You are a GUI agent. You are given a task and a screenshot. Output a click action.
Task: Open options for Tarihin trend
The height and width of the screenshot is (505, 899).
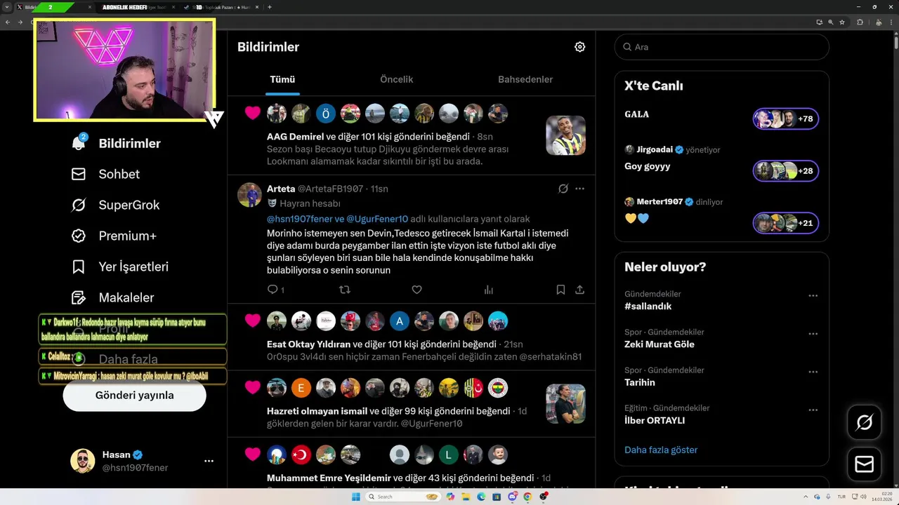813,372
